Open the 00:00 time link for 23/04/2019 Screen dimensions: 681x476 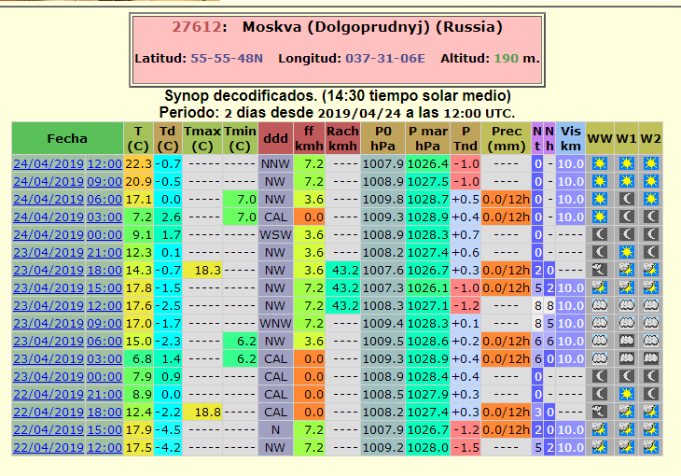tap(104, 376)
